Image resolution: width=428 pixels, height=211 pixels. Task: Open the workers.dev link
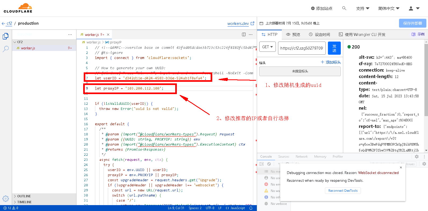pos(241,24)
